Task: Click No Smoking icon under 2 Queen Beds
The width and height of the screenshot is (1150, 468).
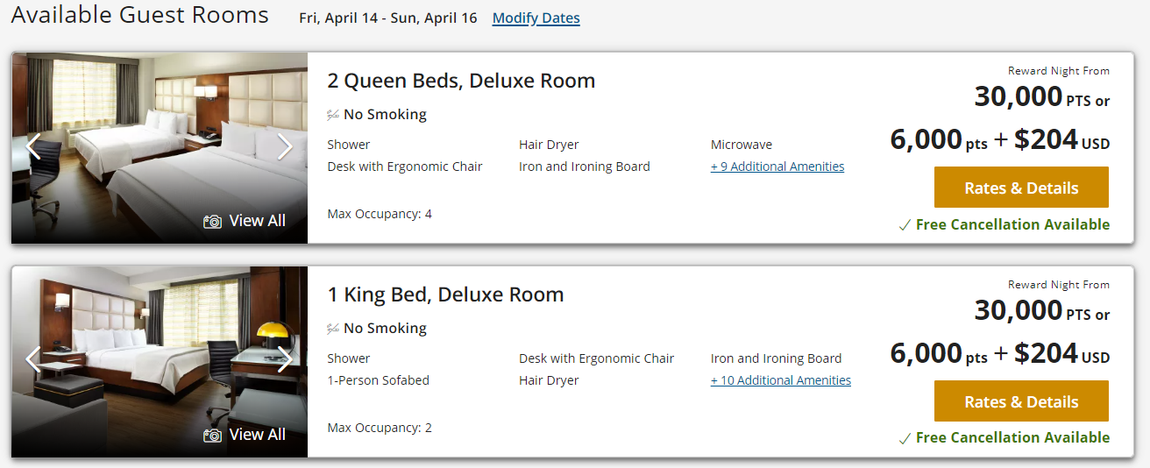Action: click(333, 115)
